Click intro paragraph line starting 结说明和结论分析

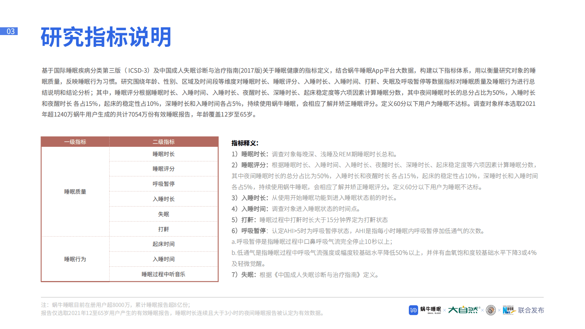[289, 93]
